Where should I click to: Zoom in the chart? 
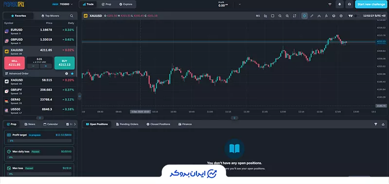(x=287, y=16)
